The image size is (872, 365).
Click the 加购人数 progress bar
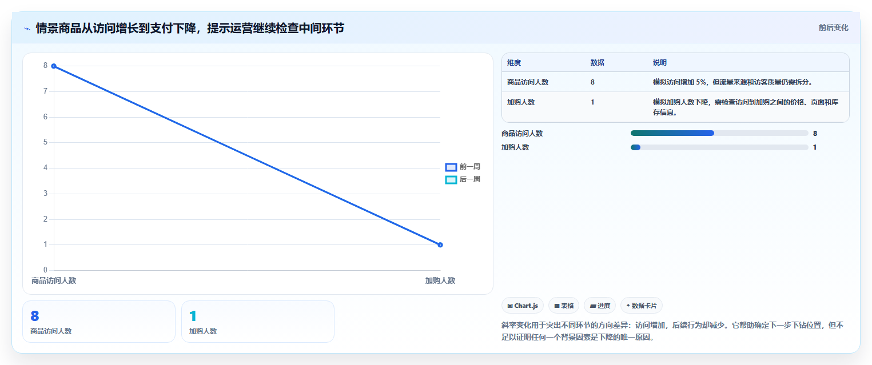(x=719, y=147)
